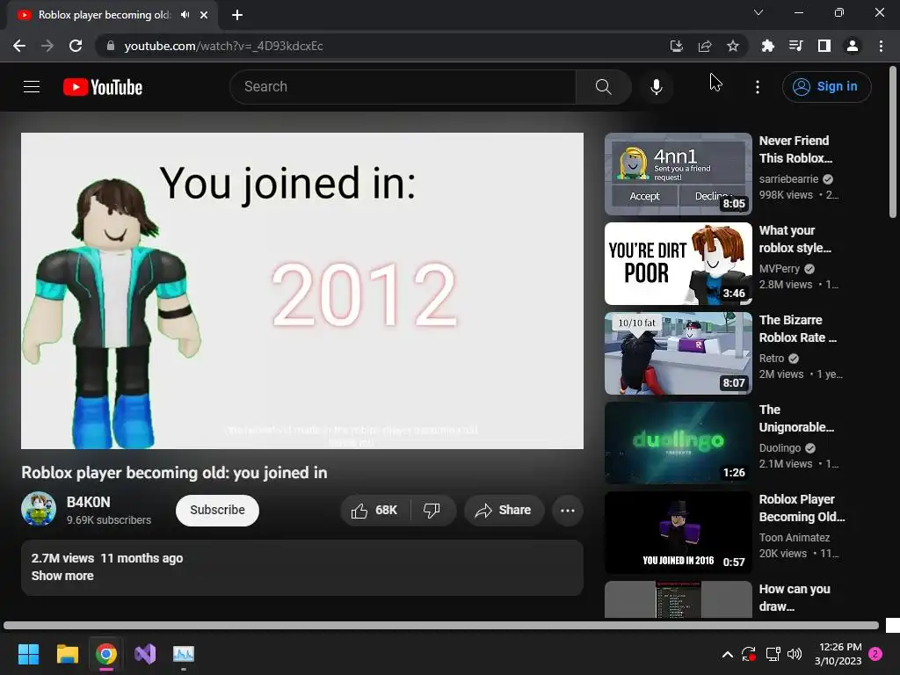Image resolution: width=900 pixels, height=675 pixels.
Task: Expand description with Show more
Action: pyautogui.click(x=62, y=576)
